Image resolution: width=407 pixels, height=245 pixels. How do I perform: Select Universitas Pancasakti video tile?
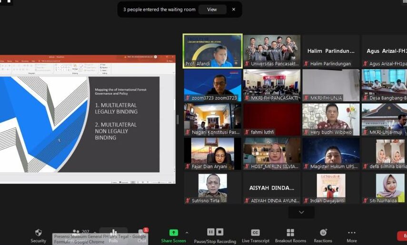pos(272,51)
